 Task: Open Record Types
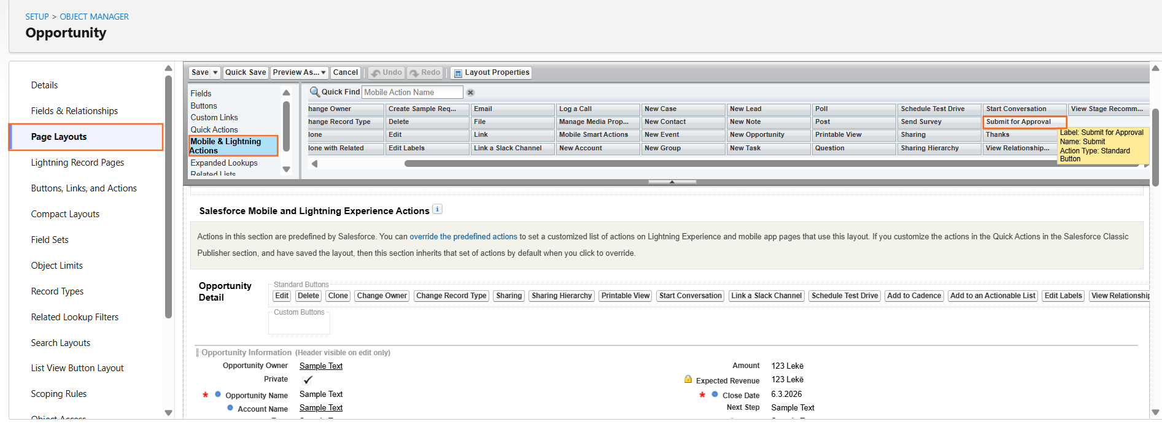(x=57, y=291)
